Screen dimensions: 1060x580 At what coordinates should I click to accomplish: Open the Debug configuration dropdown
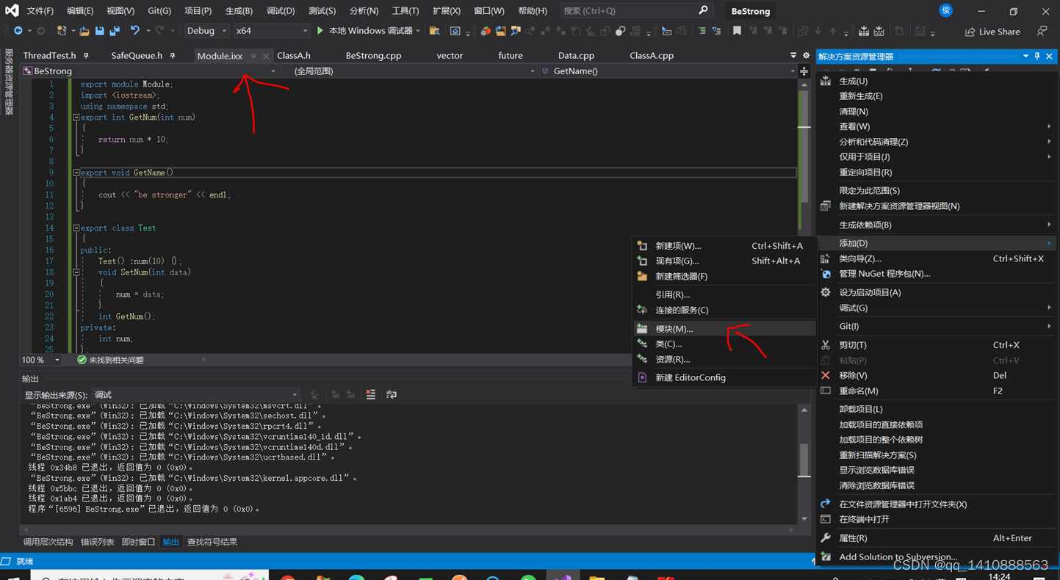[206, 31]
